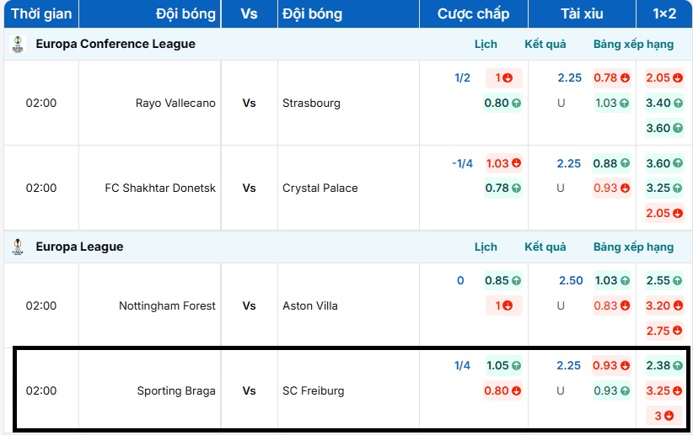Click 1×2 odds 3.60 in Shakhtar Donetsk row
This screenshot has height=435, width=693.
[664, 164]
